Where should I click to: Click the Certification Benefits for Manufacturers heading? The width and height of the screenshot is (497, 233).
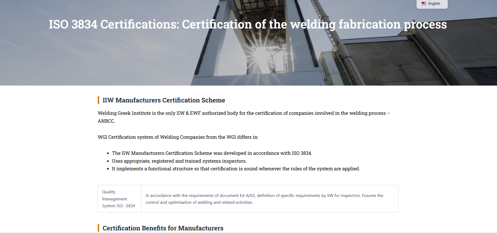(x=163, y=228)
